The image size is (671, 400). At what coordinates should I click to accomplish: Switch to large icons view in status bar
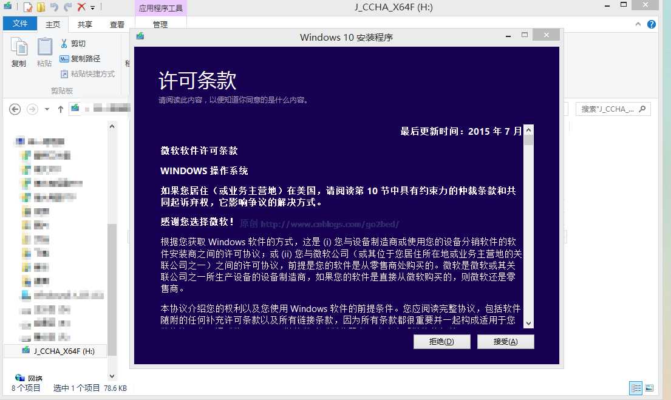[649, 388]
